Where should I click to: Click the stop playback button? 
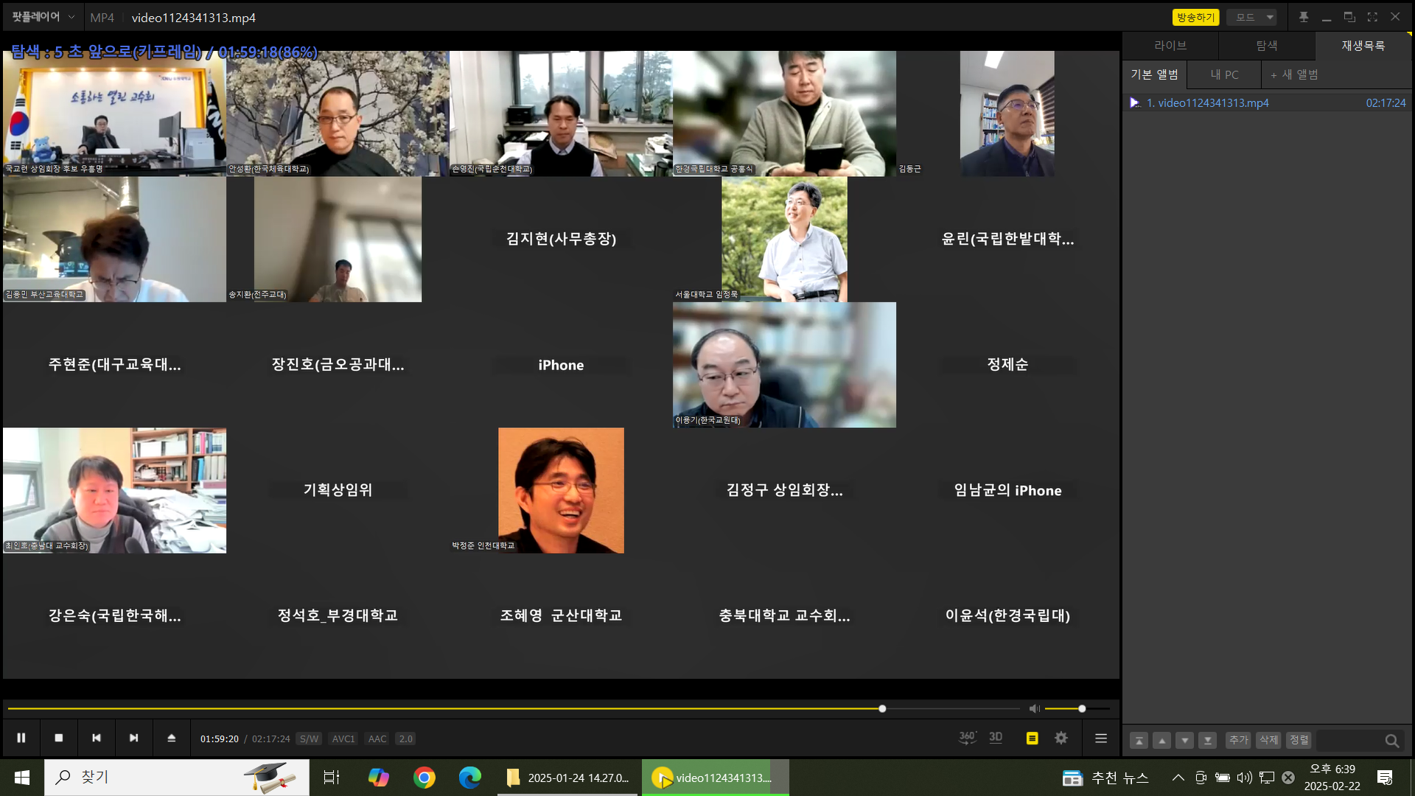(x=59, y=738)
